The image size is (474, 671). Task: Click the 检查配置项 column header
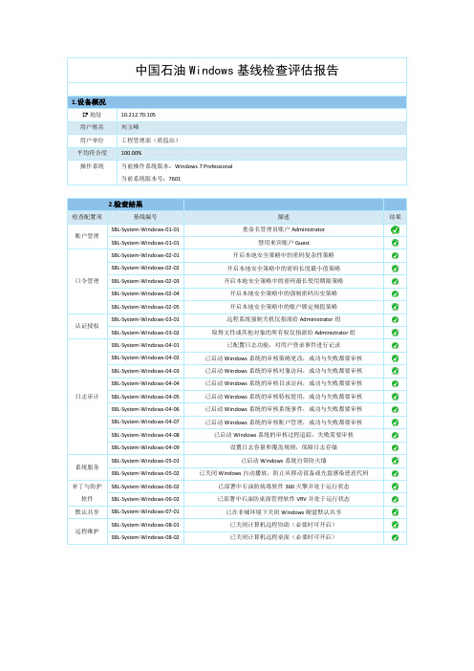coord(87,217)
